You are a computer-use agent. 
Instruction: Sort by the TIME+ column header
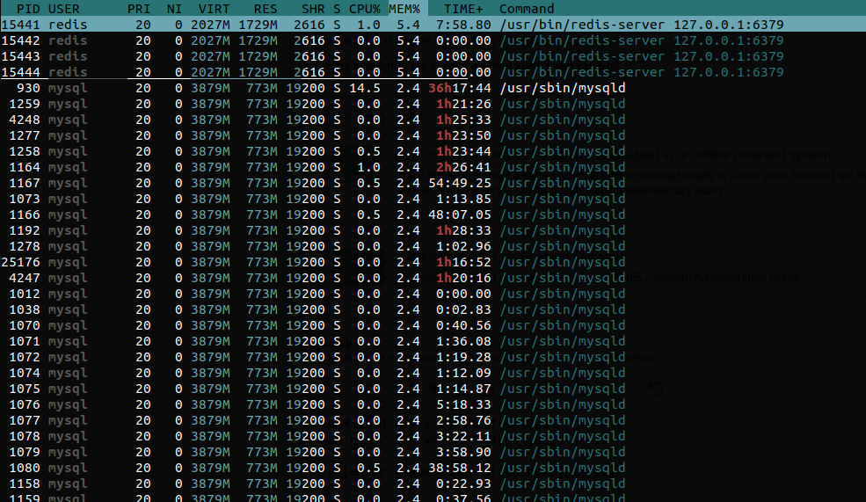463,9
